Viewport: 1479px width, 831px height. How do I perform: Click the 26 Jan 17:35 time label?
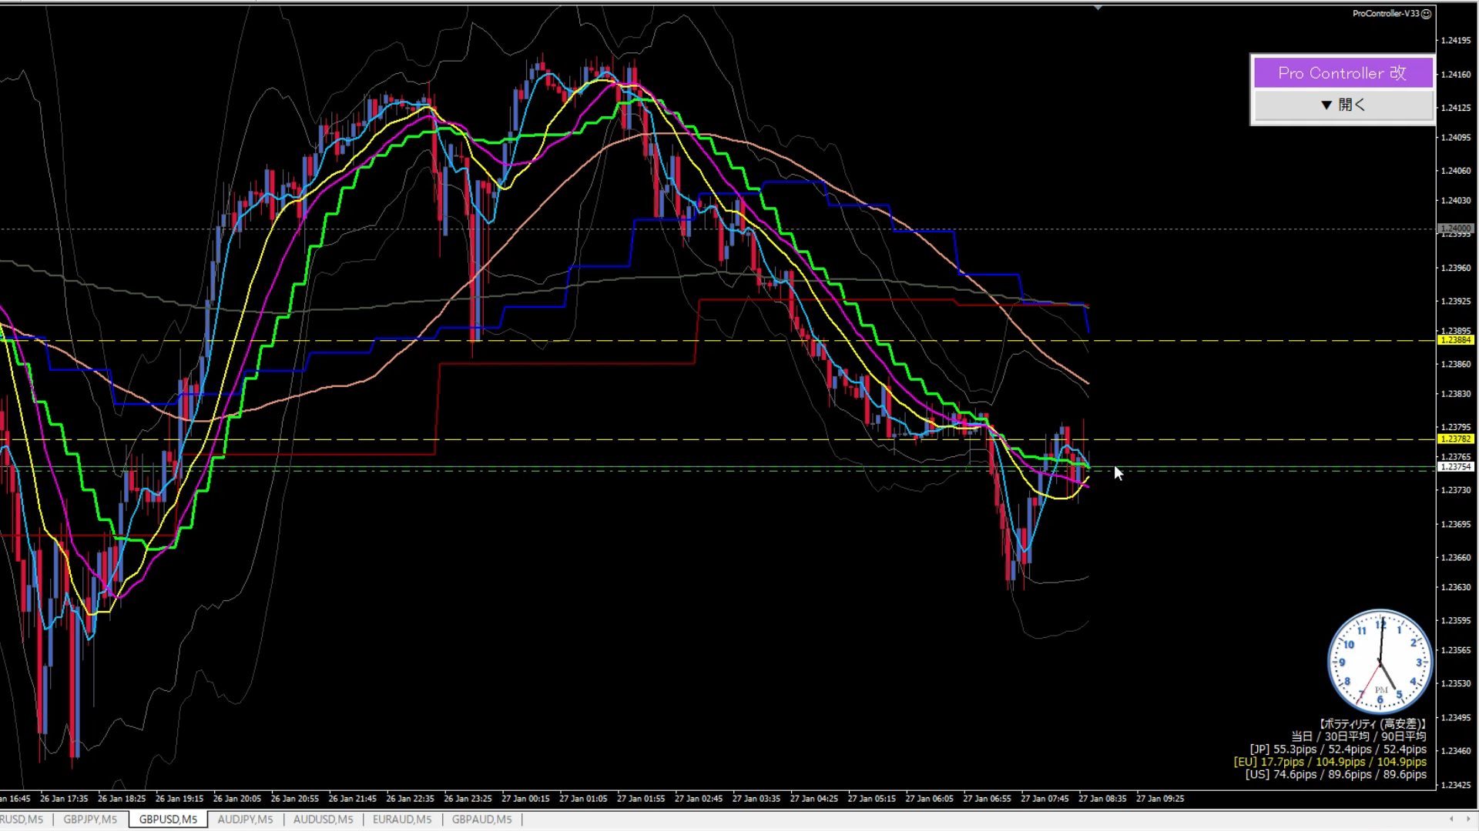click(64, 799)
